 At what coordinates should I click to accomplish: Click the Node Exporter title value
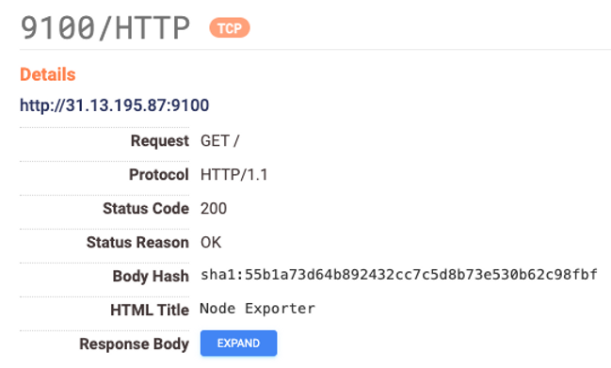tap(257, 309)
